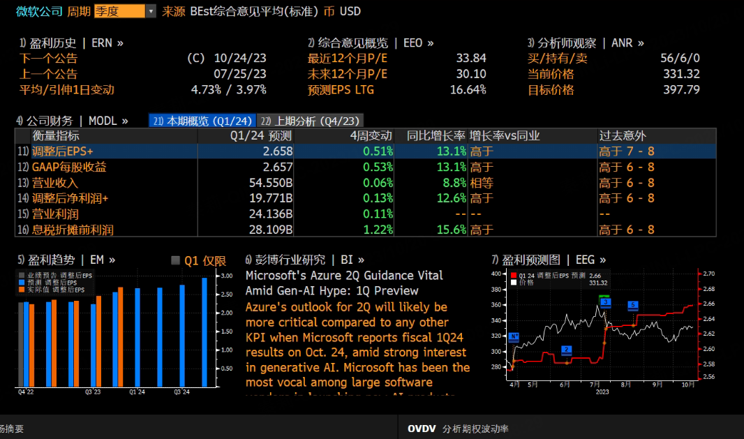
Task: Open 公司财务 | MODL section link
Action: point(72,121)
